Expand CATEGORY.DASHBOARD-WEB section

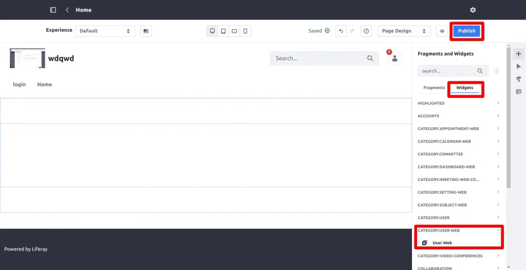tap(459, 167)
